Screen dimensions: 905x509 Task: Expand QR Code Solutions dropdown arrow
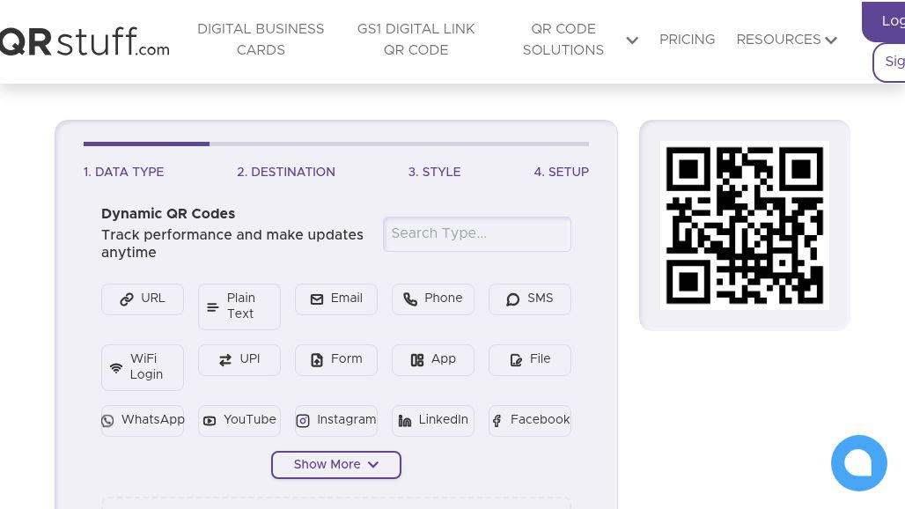tap(632, 41)
